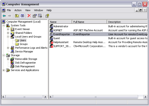
Task: Select the HelpAssistant user account
Action: (61, 42)
